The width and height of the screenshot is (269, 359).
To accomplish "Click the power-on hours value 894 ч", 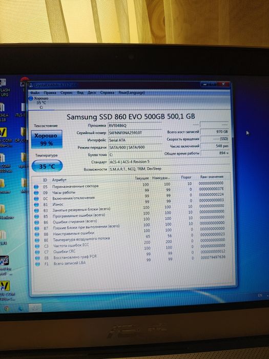I will [x=215, y=153].
